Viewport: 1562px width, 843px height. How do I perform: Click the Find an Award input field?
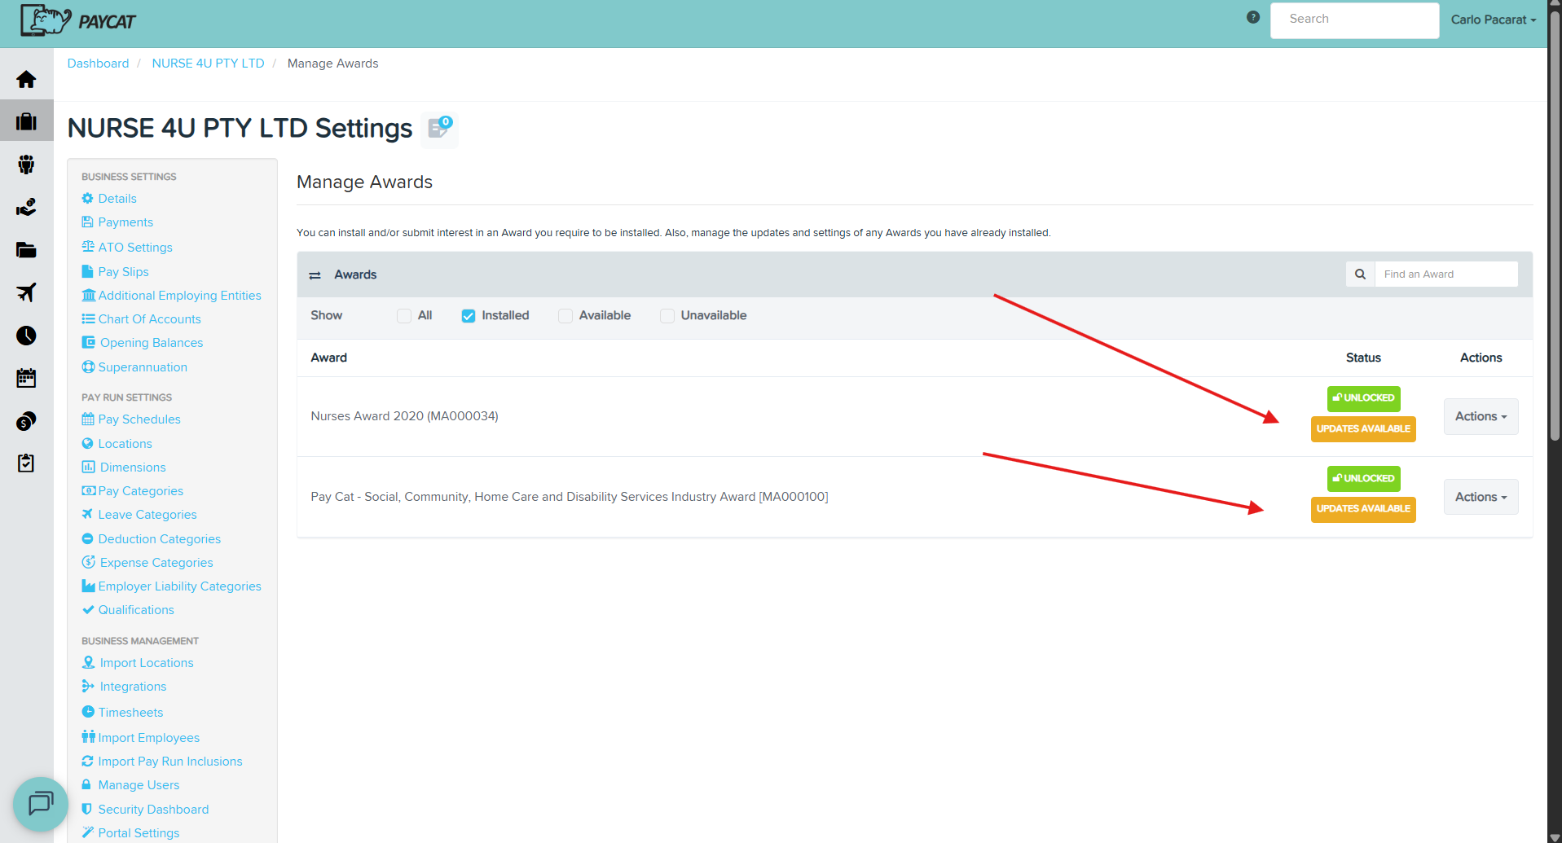[1445, 274]
